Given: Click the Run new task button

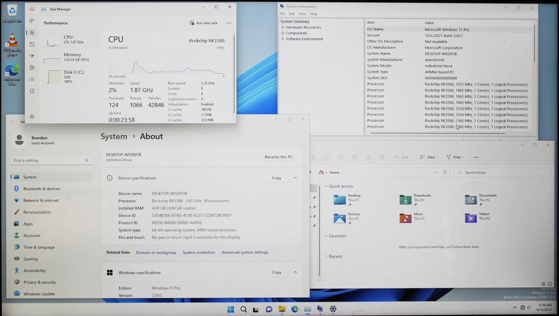Looking at the screenshot, I should (204, 23).
